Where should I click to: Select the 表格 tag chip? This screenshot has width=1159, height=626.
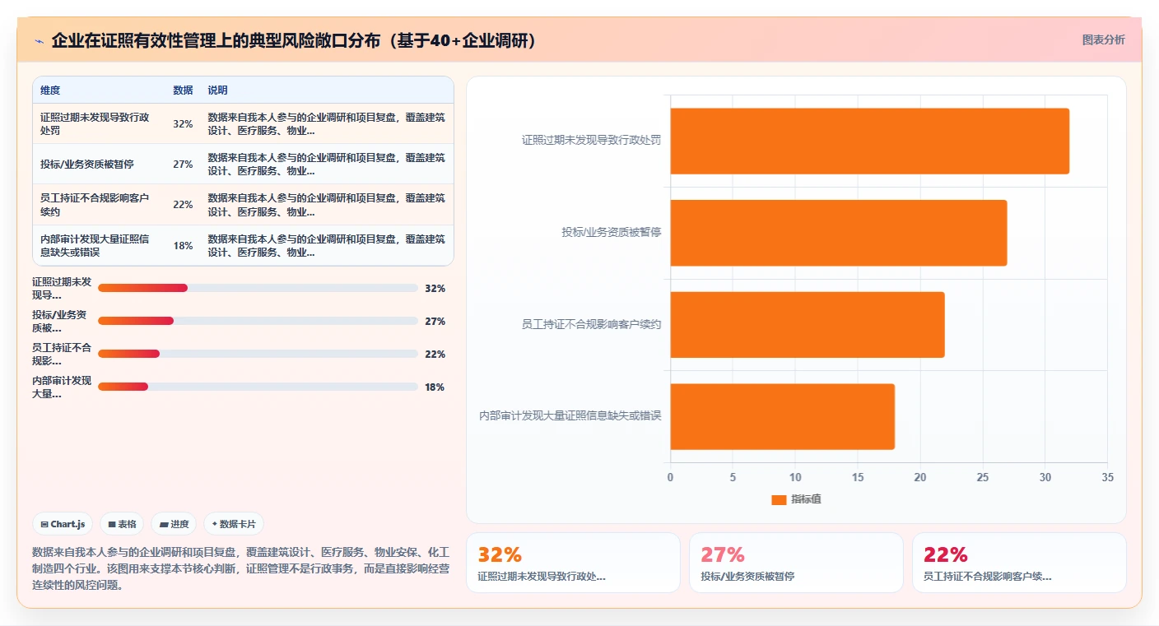[x=122, y=524]
